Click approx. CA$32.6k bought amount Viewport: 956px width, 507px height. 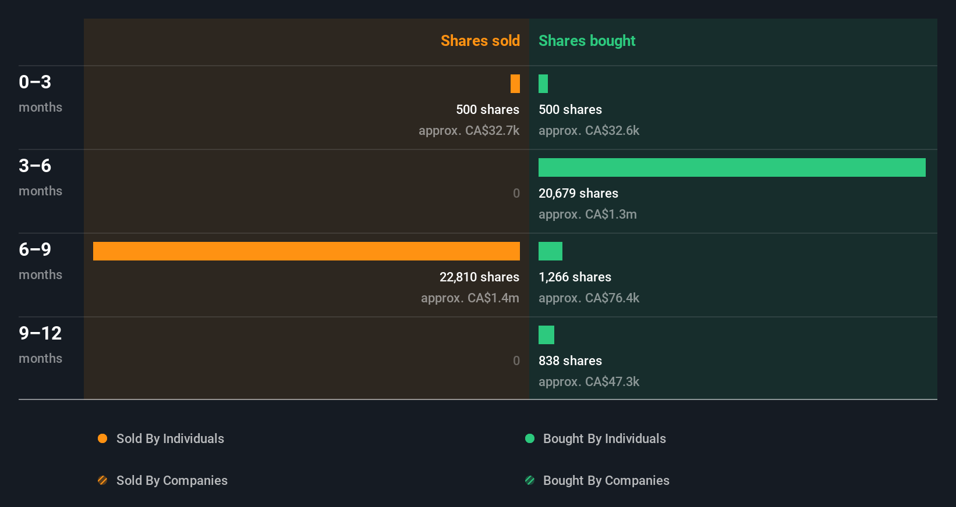[x=589, y=130]
